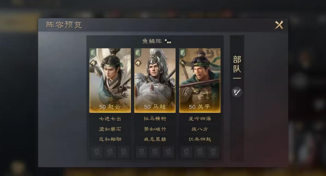Screen dimensions: 326x176
Task: Open the 龙吟四海 skill
Action: pos(200,119)
